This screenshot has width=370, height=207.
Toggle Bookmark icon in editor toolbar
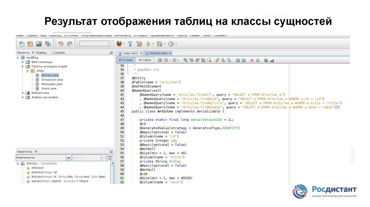[229, 60]
